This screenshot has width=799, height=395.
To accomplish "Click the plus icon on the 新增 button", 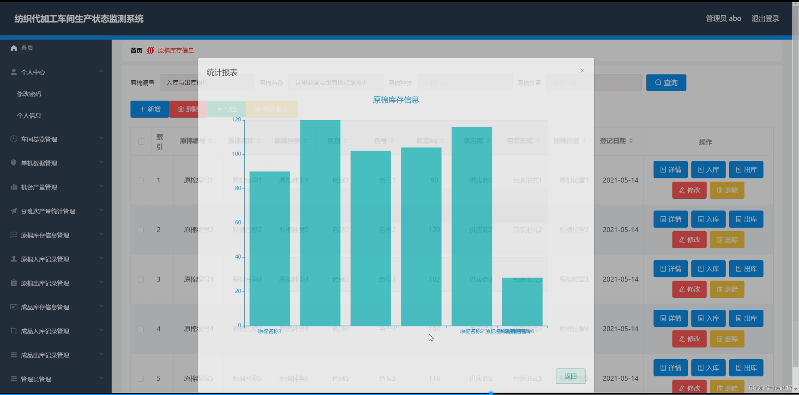I will [x=141, y=109].
